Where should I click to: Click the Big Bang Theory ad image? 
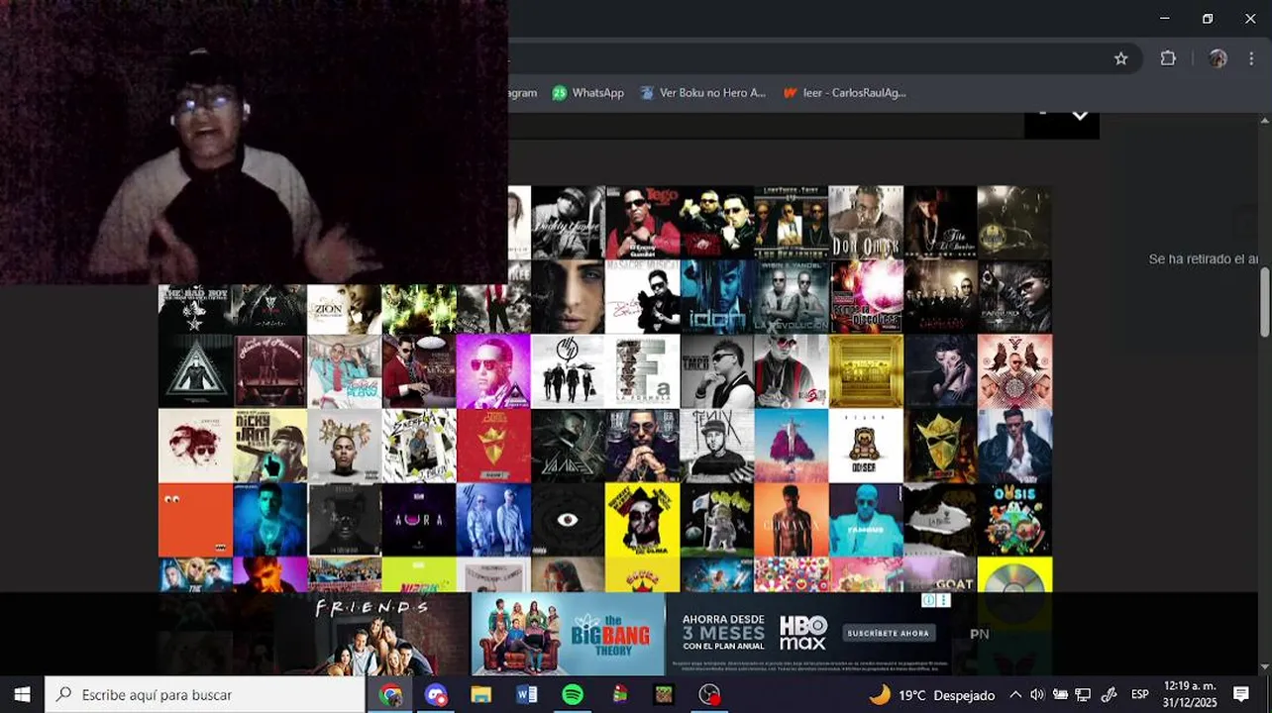(x=569, y=634)
